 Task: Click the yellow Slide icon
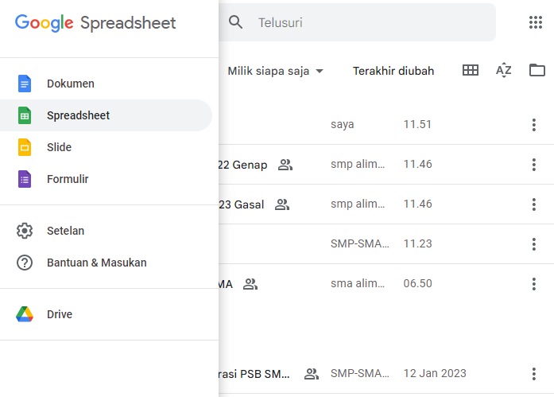(x=25, y=147)
